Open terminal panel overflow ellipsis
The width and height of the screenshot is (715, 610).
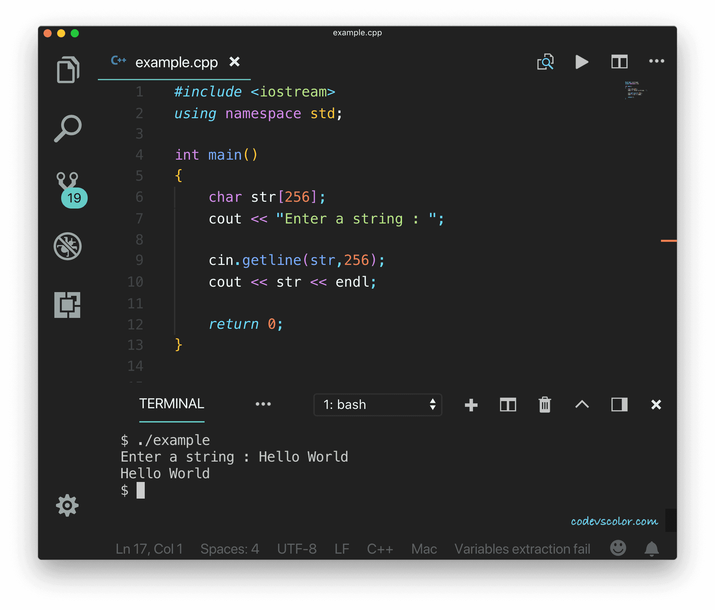point(263,404)
